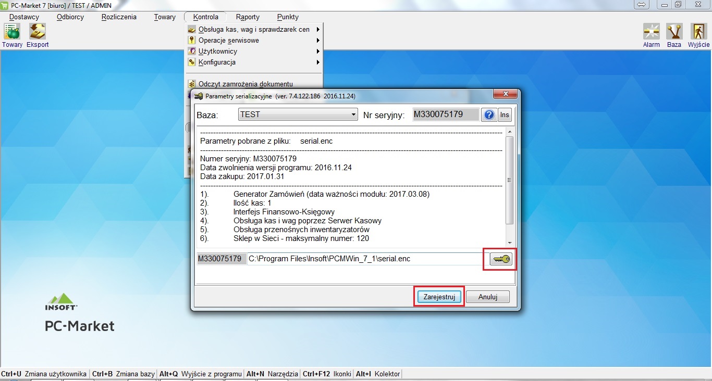Open the Towary toolbar icon
This screenshot has width=712, height=381.
12,32
